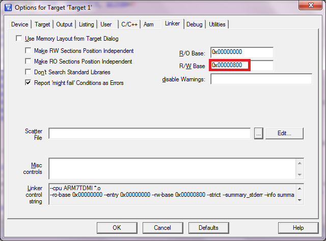This screenshot has height=241, width=326.
Task: Click the R/O Base address field
Action: (x=241, y=52)
